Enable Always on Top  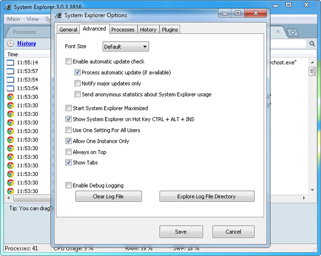68,152
